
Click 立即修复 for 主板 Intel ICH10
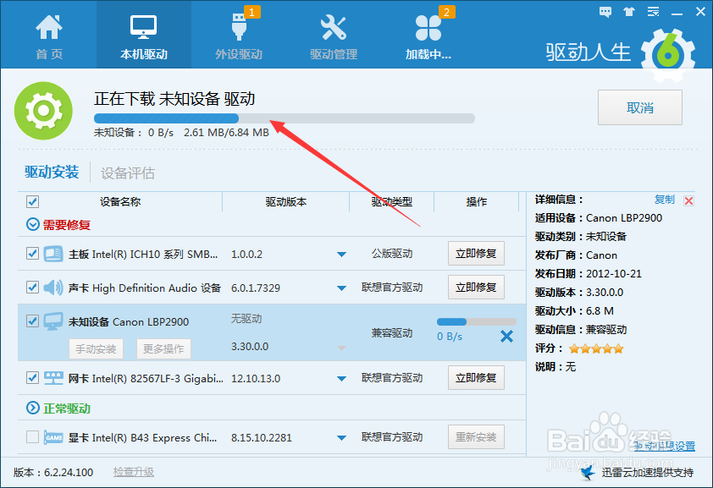[x=476, y=254]
